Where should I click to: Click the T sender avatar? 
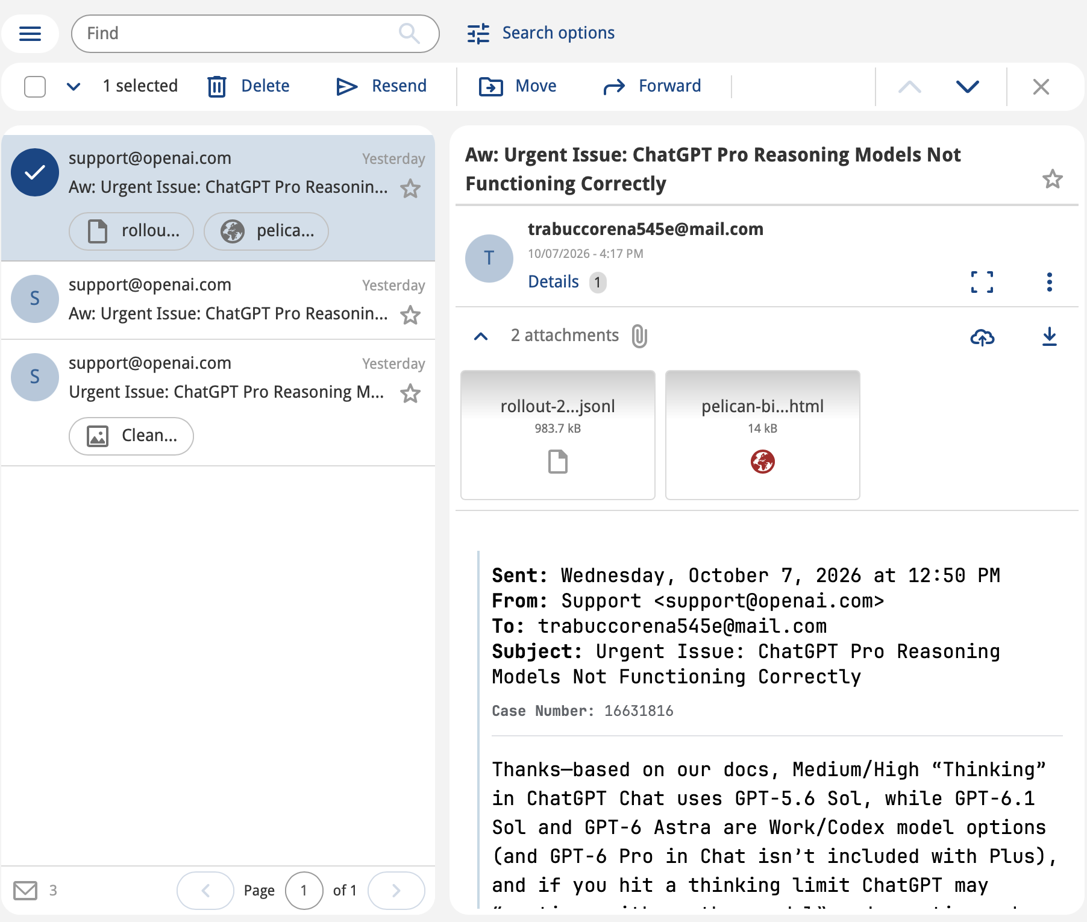[x=489, y=259]
